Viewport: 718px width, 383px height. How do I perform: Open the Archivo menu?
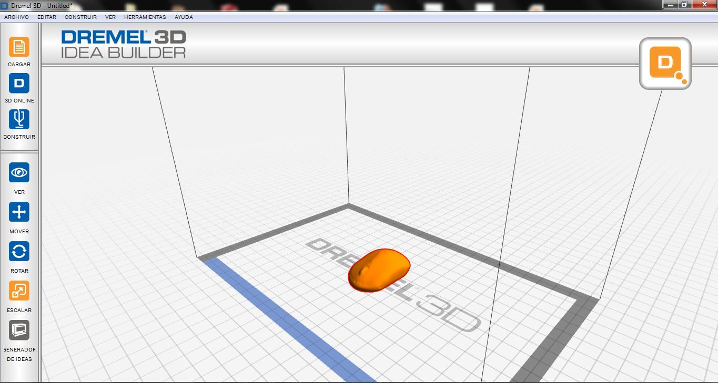[x=16, y=17]
